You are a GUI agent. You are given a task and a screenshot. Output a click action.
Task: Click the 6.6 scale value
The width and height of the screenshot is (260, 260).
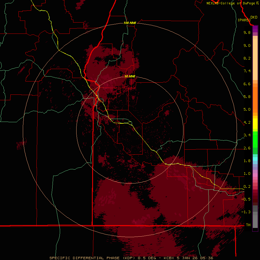pos(247,84)
